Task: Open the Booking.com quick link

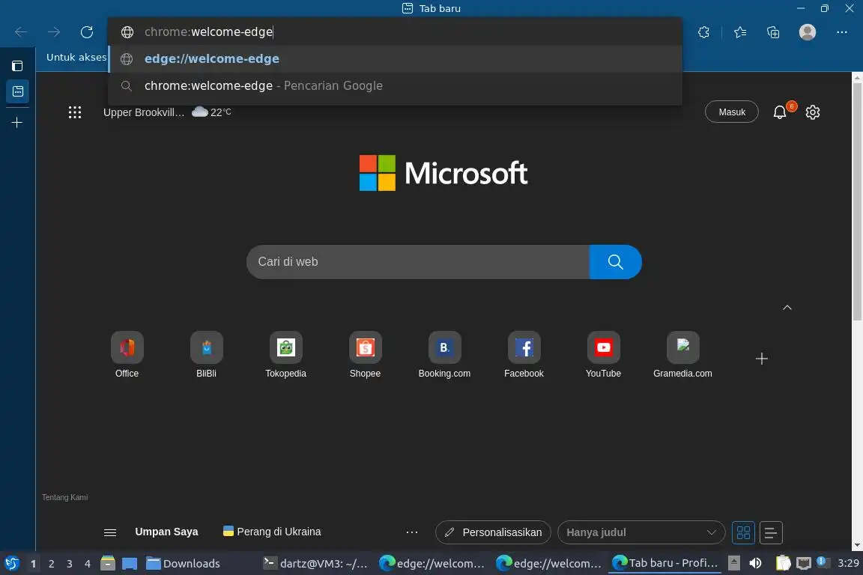Action: point(445,355)
